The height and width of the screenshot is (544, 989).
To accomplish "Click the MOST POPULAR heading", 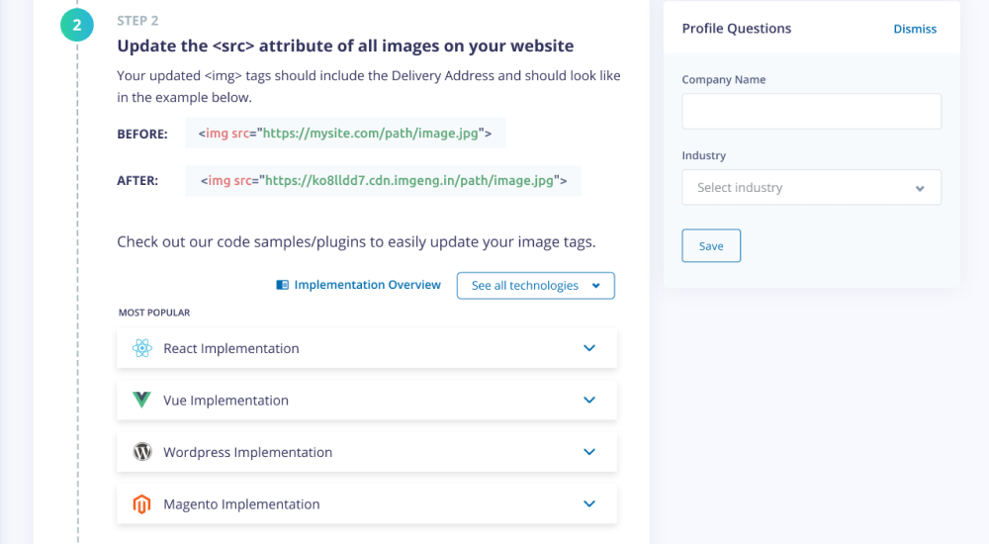I will point(154,313).
